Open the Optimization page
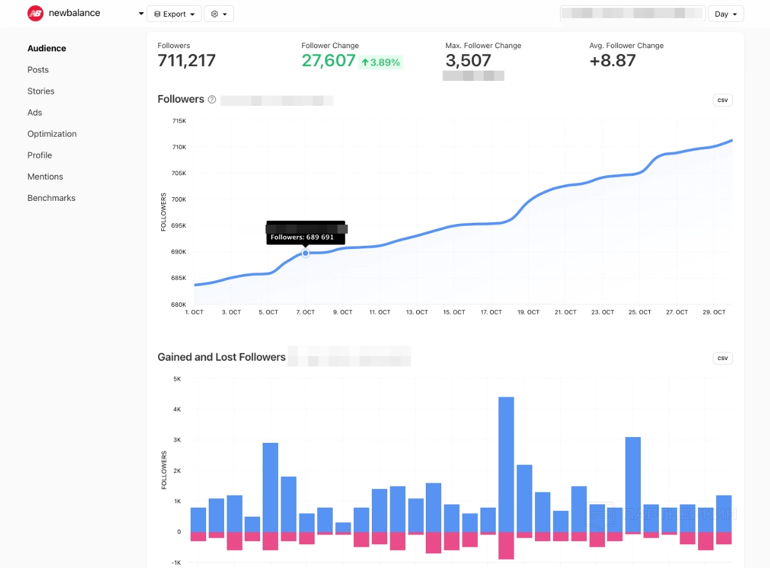Image resolution: width=770 pixels, height=568 pixels. [x=52, y=134]
